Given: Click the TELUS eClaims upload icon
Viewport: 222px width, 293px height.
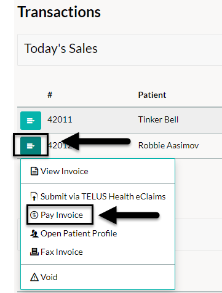Looking at the screenshot, I should pos(34,196).
